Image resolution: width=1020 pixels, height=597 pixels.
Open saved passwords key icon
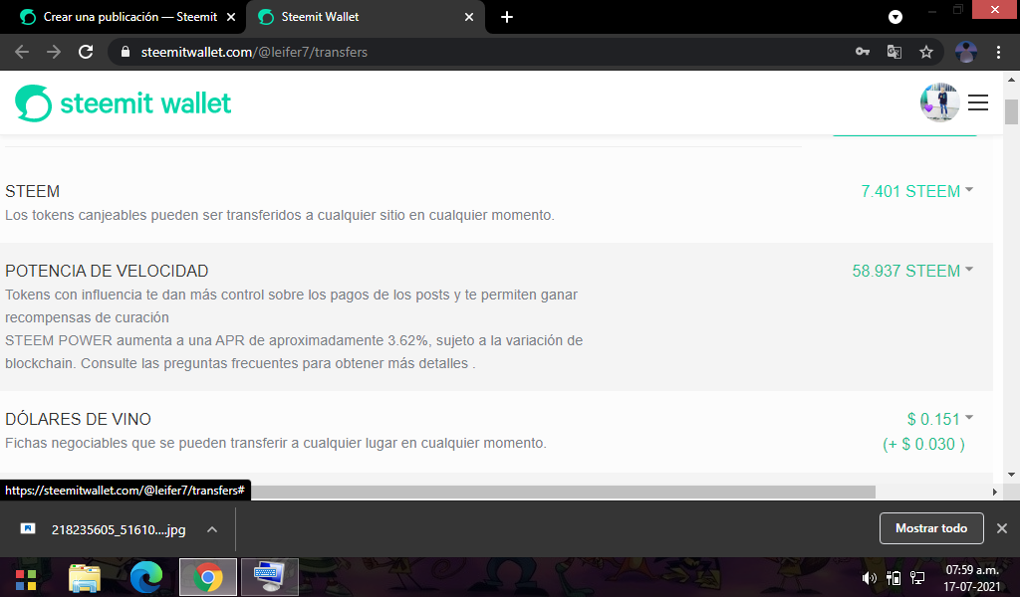coord(863,52)
